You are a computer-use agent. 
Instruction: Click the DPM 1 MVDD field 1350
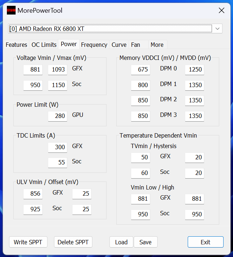[195, 85]
